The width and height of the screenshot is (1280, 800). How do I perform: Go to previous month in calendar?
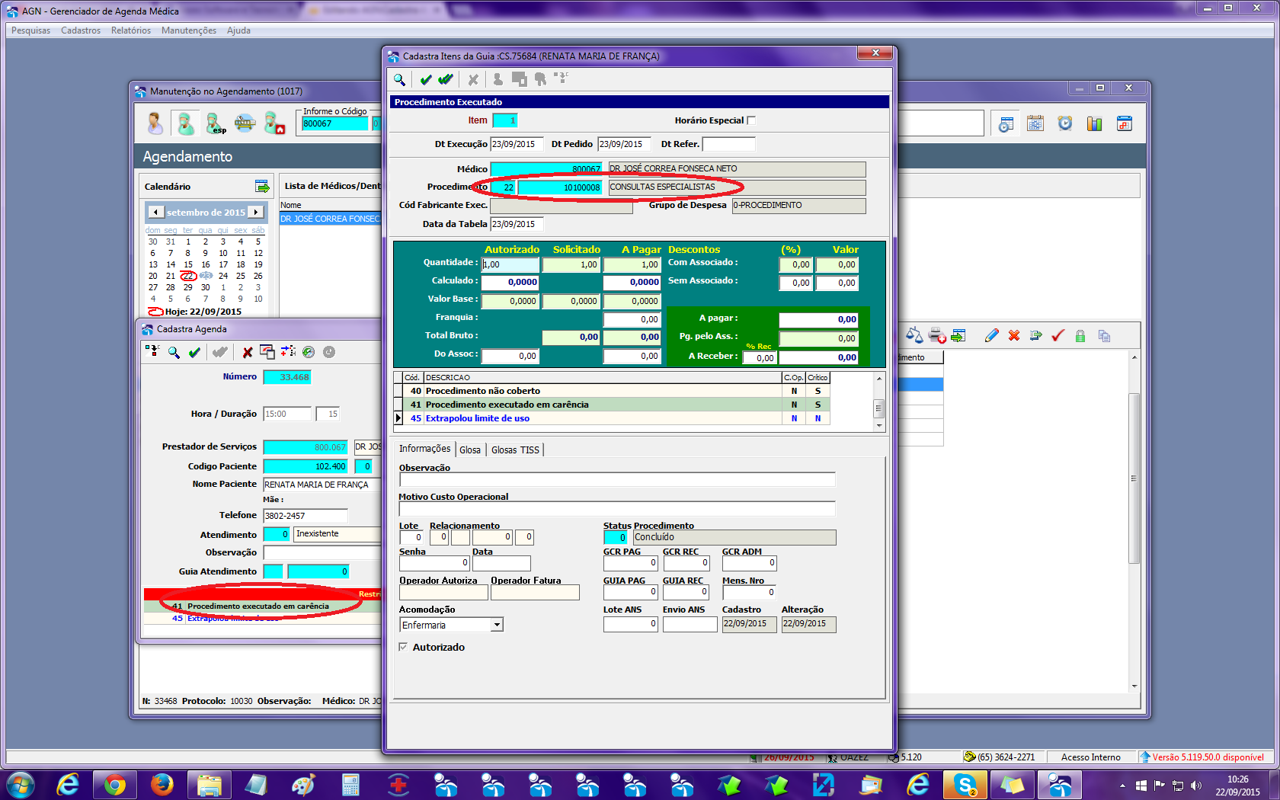pos(156,212)
